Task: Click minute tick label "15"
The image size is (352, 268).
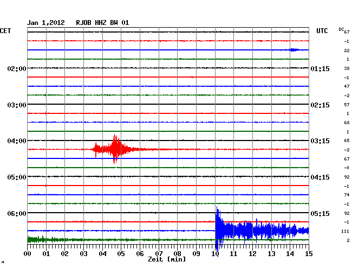Action: click(309, 254)
